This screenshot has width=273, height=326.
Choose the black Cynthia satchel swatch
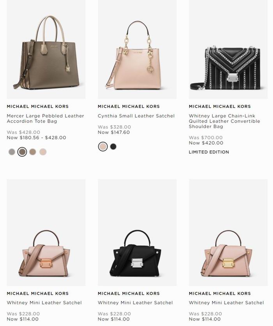tap(113, 146)
